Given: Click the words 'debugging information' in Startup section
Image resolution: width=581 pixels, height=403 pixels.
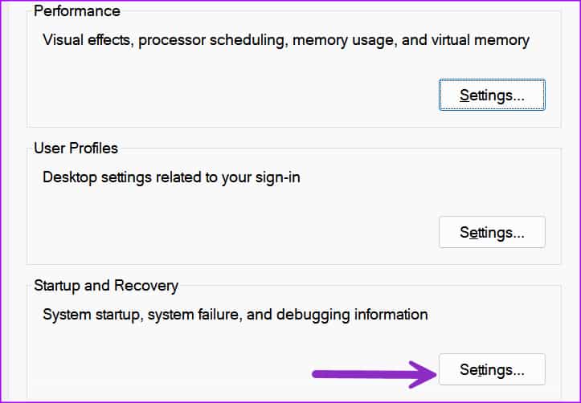Looking at the screenshot, I should click(352, 315).
